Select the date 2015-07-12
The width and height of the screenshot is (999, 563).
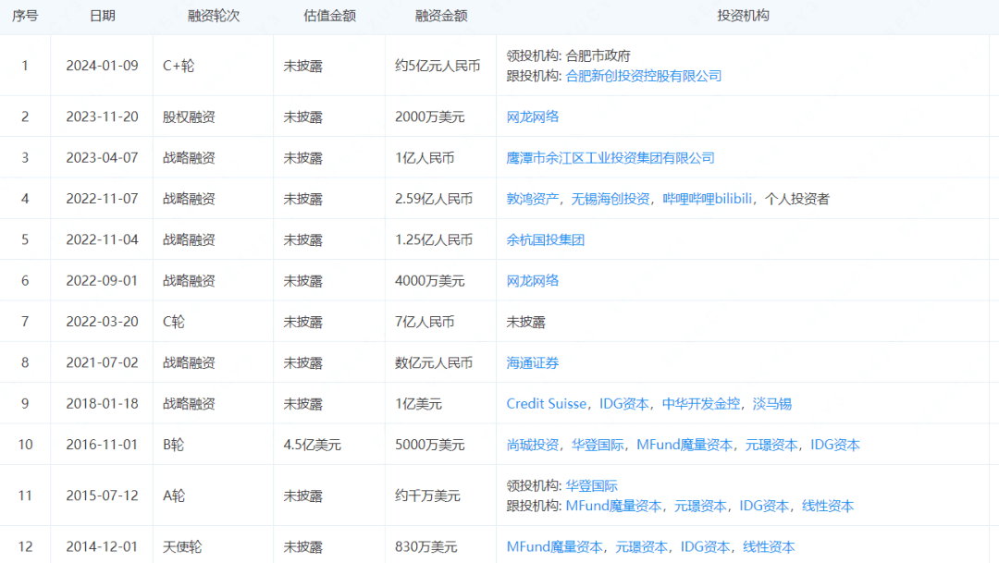[x=102, y=496]
